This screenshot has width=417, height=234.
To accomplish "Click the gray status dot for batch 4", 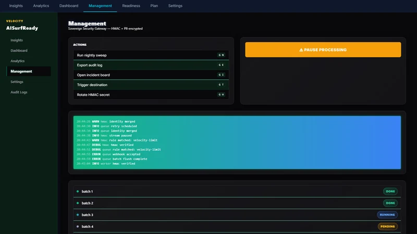I will tap(78, 226).
